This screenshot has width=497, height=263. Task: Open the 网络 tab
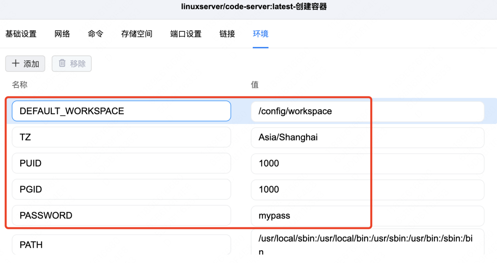(x=62, y=34)
